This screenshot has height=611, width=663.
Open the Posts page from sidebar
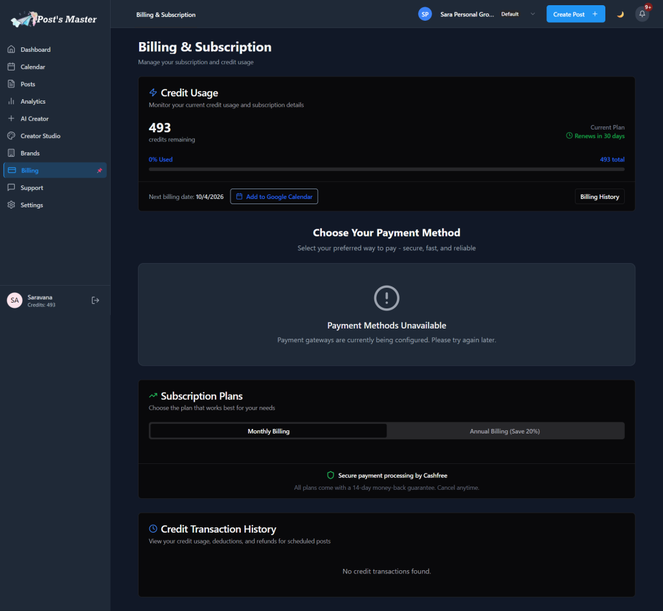[x=28, y=84]
